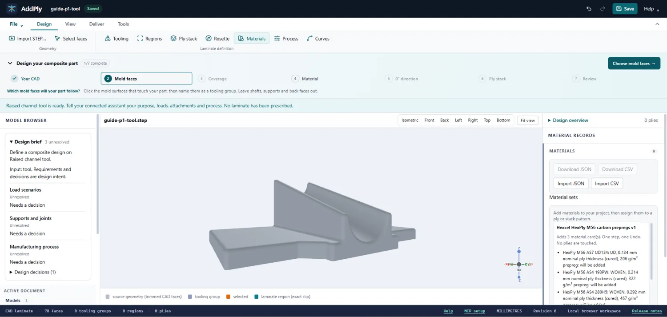Viewport: 667px width, 317px height.
Task: Expand the Design overview panel
Action: pos(568,120)
